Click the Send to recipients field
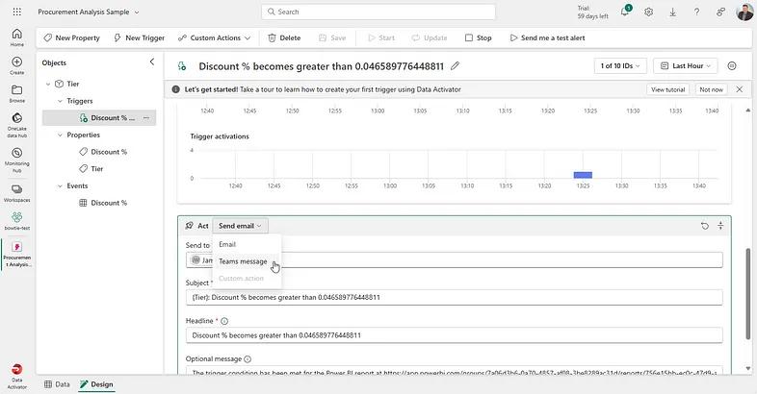Screen dimensions: 757x394 tap(455, 260)
